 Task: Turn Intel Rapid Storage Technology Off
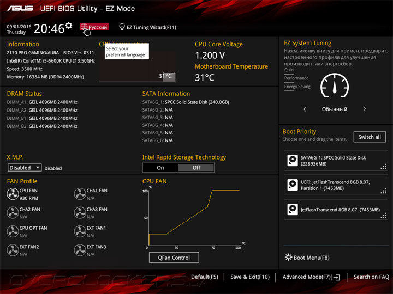[196, 168]
